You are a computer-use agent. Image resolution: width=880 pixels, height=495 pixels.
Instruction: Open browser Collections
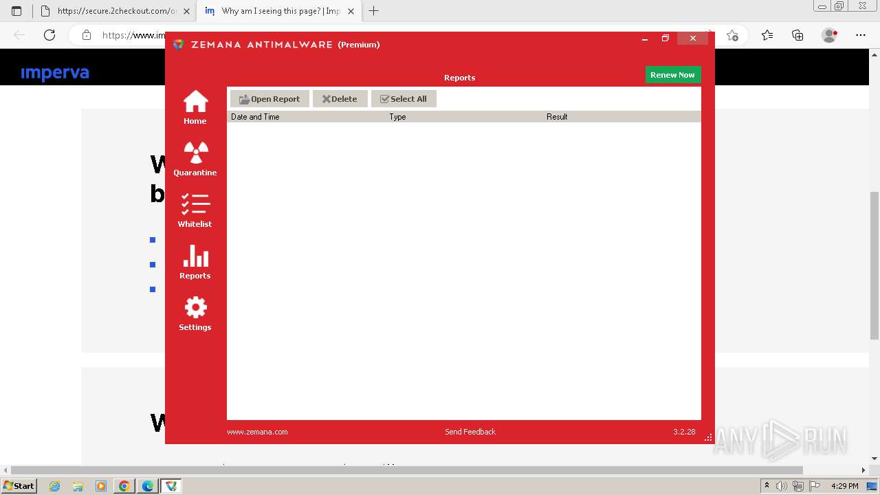pyautogui.click(x=797, y=35)
